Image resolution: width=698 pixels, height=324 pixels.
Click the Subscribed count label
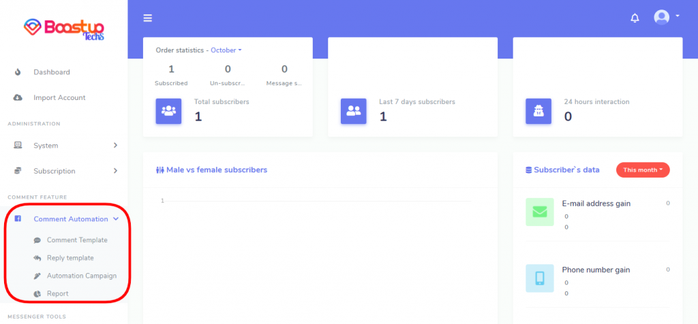[171, 83]
